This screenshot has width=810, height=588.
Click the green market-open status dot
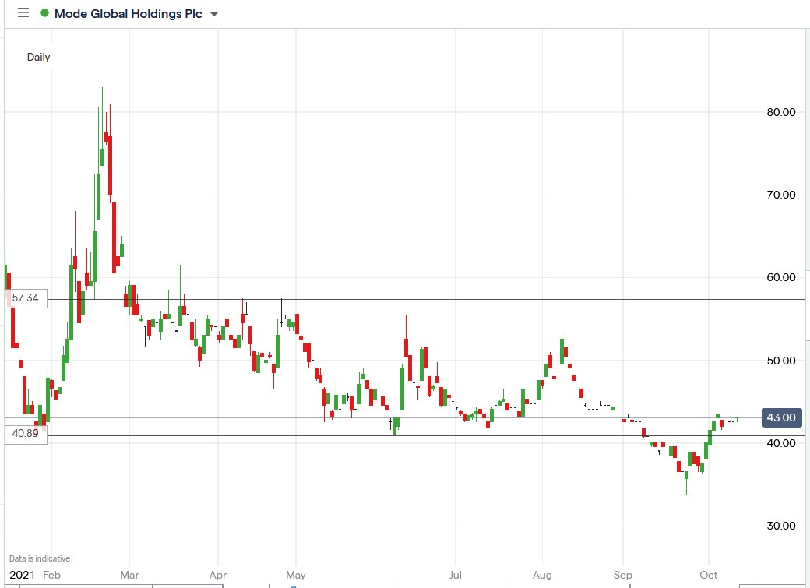click(43, 13)
